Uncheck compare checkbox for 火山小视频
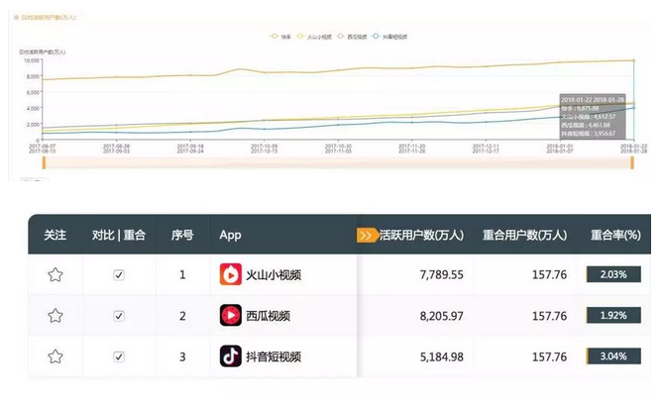 click(119, 274)
